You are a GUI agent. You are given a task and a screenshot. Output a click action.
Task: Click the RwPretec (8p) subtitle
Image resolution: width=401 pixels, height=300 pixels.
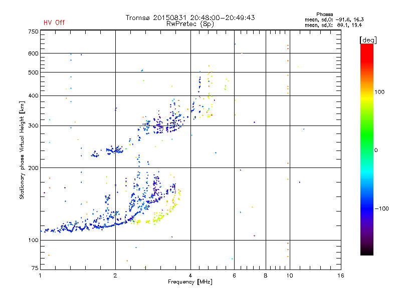(190, 24)
